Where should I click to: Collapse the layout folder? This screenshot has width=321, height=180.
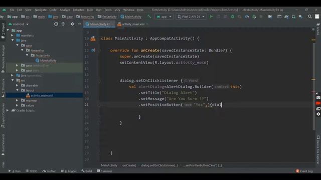pyautogui.click(x=17, y=90)
